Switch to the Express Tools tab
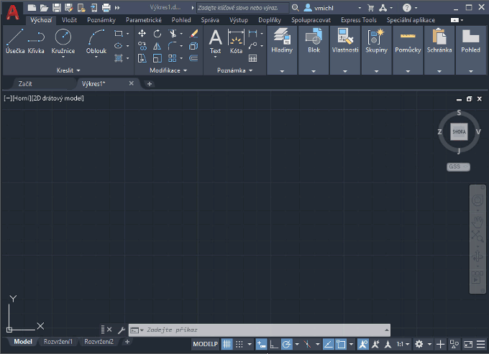The width and height of the screenshot is (489, 354). click(x=359, y=20)
